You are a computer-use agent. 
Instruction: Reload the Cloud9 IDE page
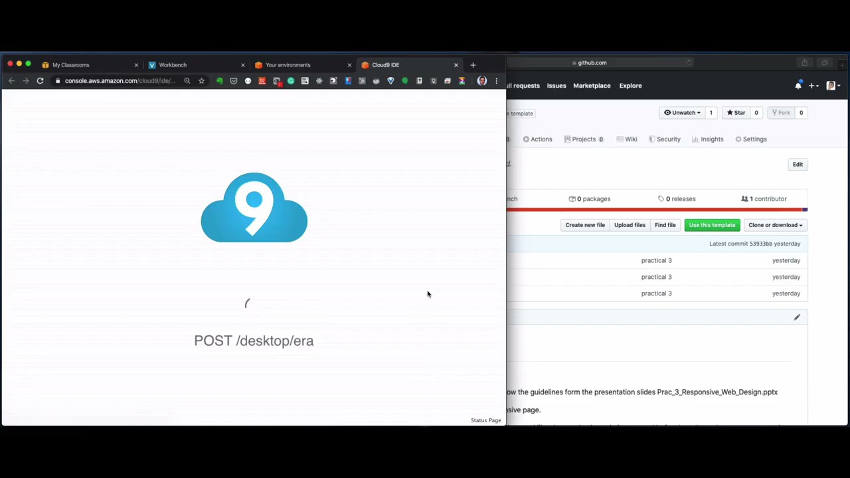40,81
